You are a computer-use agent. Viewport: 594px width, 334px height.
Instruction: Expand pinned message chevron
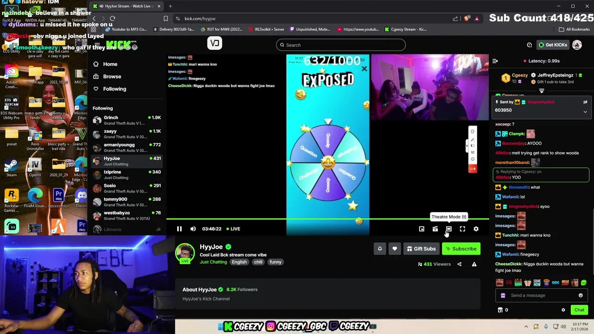click(585, 112)
